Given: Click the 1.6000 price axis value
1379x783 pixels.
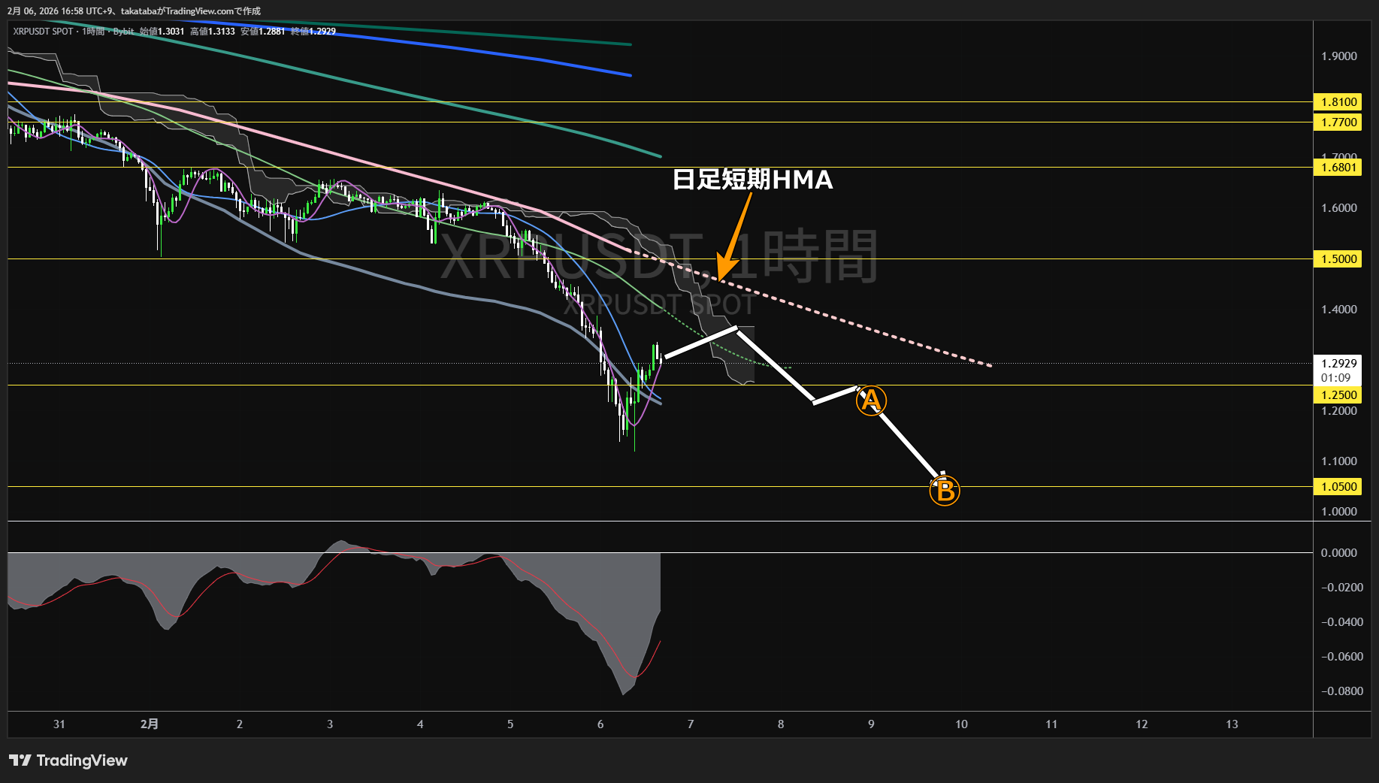Looking at the screenshot, I should [x=1339, y=208].
